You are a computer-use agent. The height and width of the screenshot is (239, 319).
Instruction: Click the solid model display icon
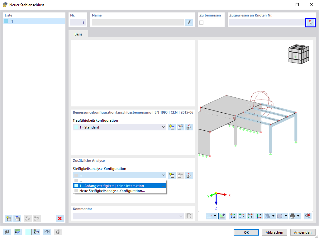click(267, 216)
